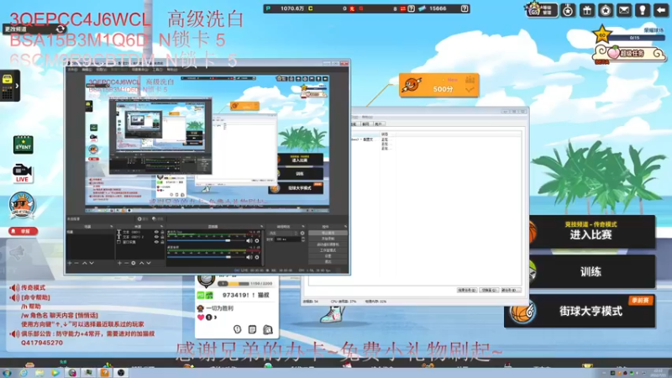The image size is (672, 378).
Task: Click the transition duration stepper in OBS
Action: [x=302, y=239]
